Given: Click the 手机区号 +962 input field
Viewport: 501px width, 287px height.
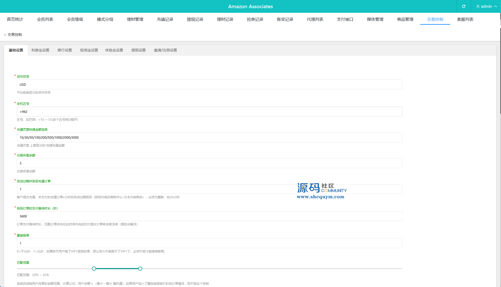Looking at the screenshot, I should [x=209, y=112].
